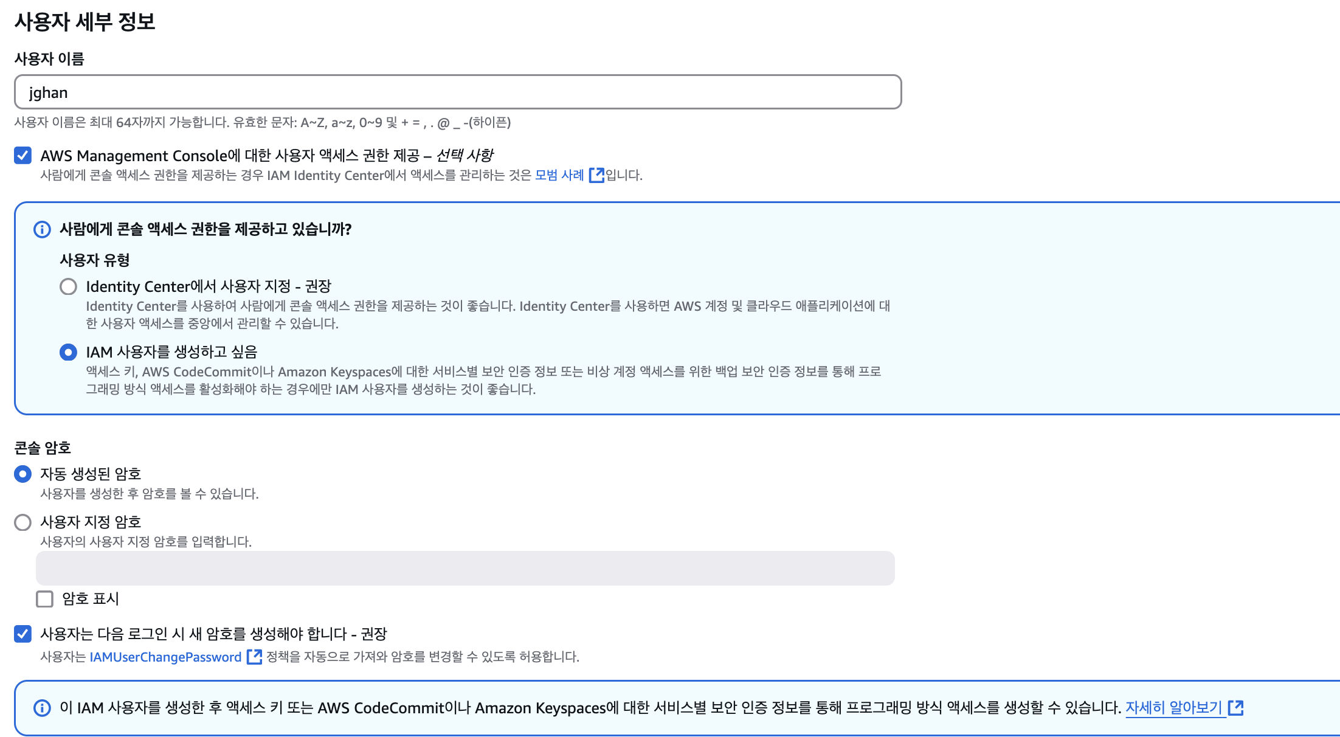Click the 사용자 이름 field containing jghan

[x=457, y=92]
